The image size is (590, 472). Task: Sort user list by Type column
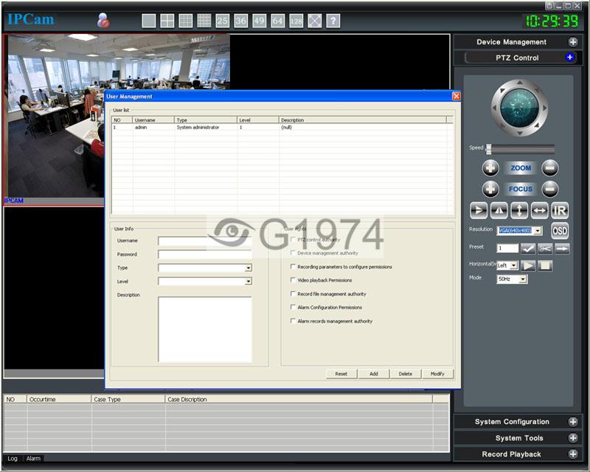206,120
